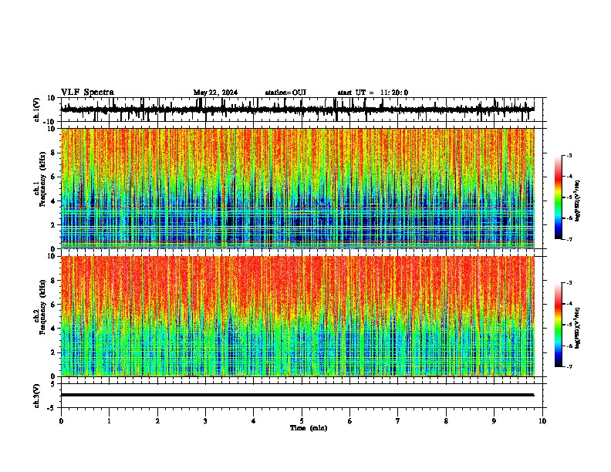Click the "8" tick on the time axis
The width and height of the screenshot is (611, 472).
(x=446, y=421)
